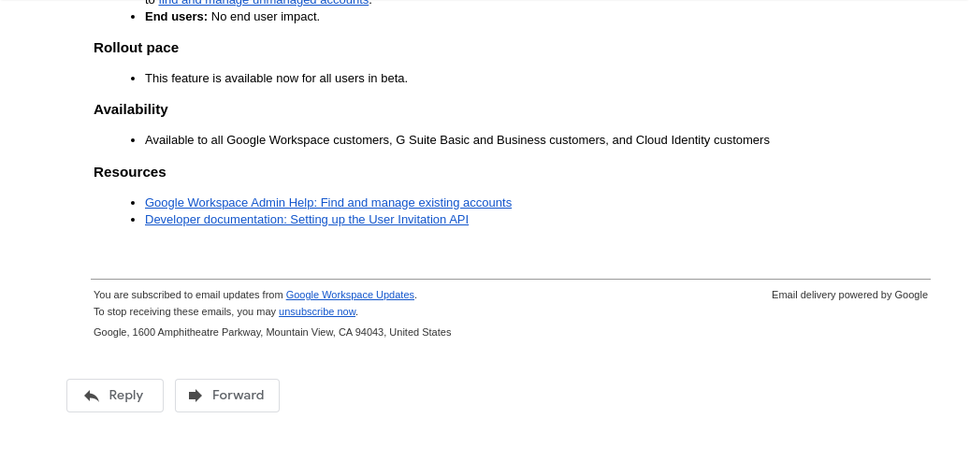Click the bold End users label
Screen dimensions: 970x462
pyautogui.click(x=176, y=16)
